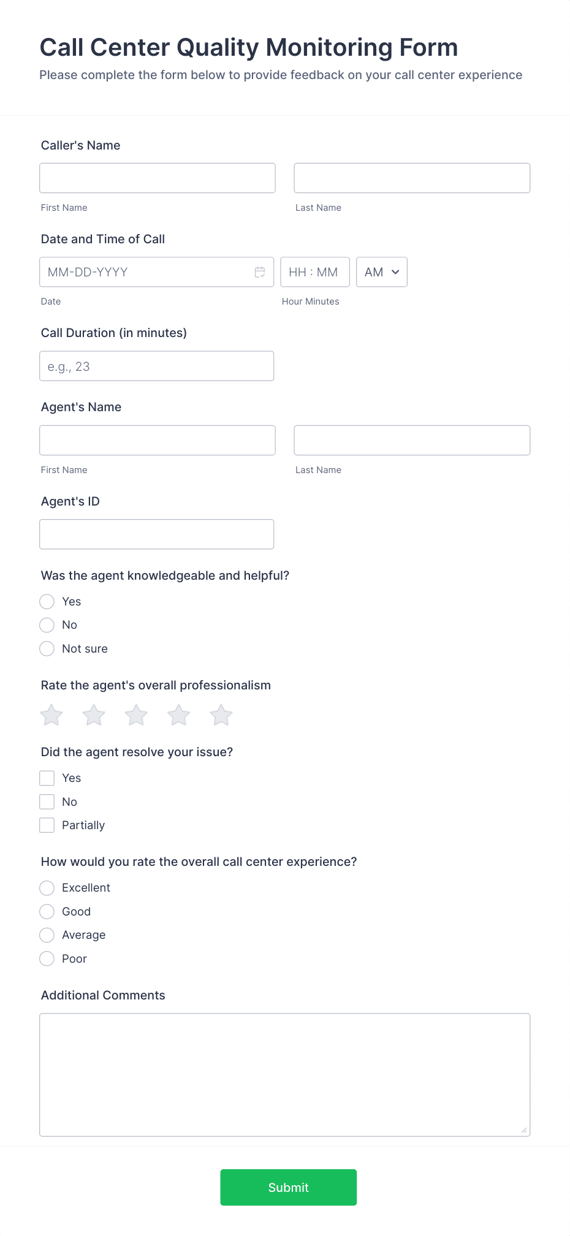
Task: Click the HH:MM time field
Action: coord(314,271)
